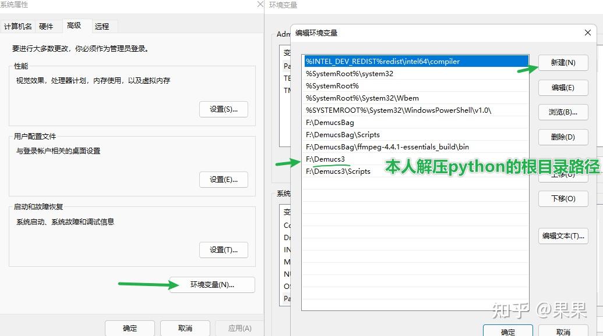Click 编辑(E) to edit selected path
This screenshot has height=336, width=603.
pos(563,87)
